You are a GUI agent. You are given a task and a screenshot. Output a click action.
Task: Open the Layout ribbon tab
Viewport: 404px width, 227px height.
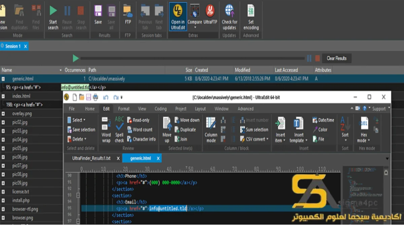[200, 109]
